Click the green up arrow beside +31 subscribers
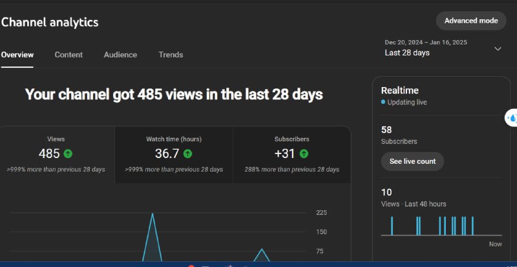Screen dimensions: 517x267 (304, 153)
